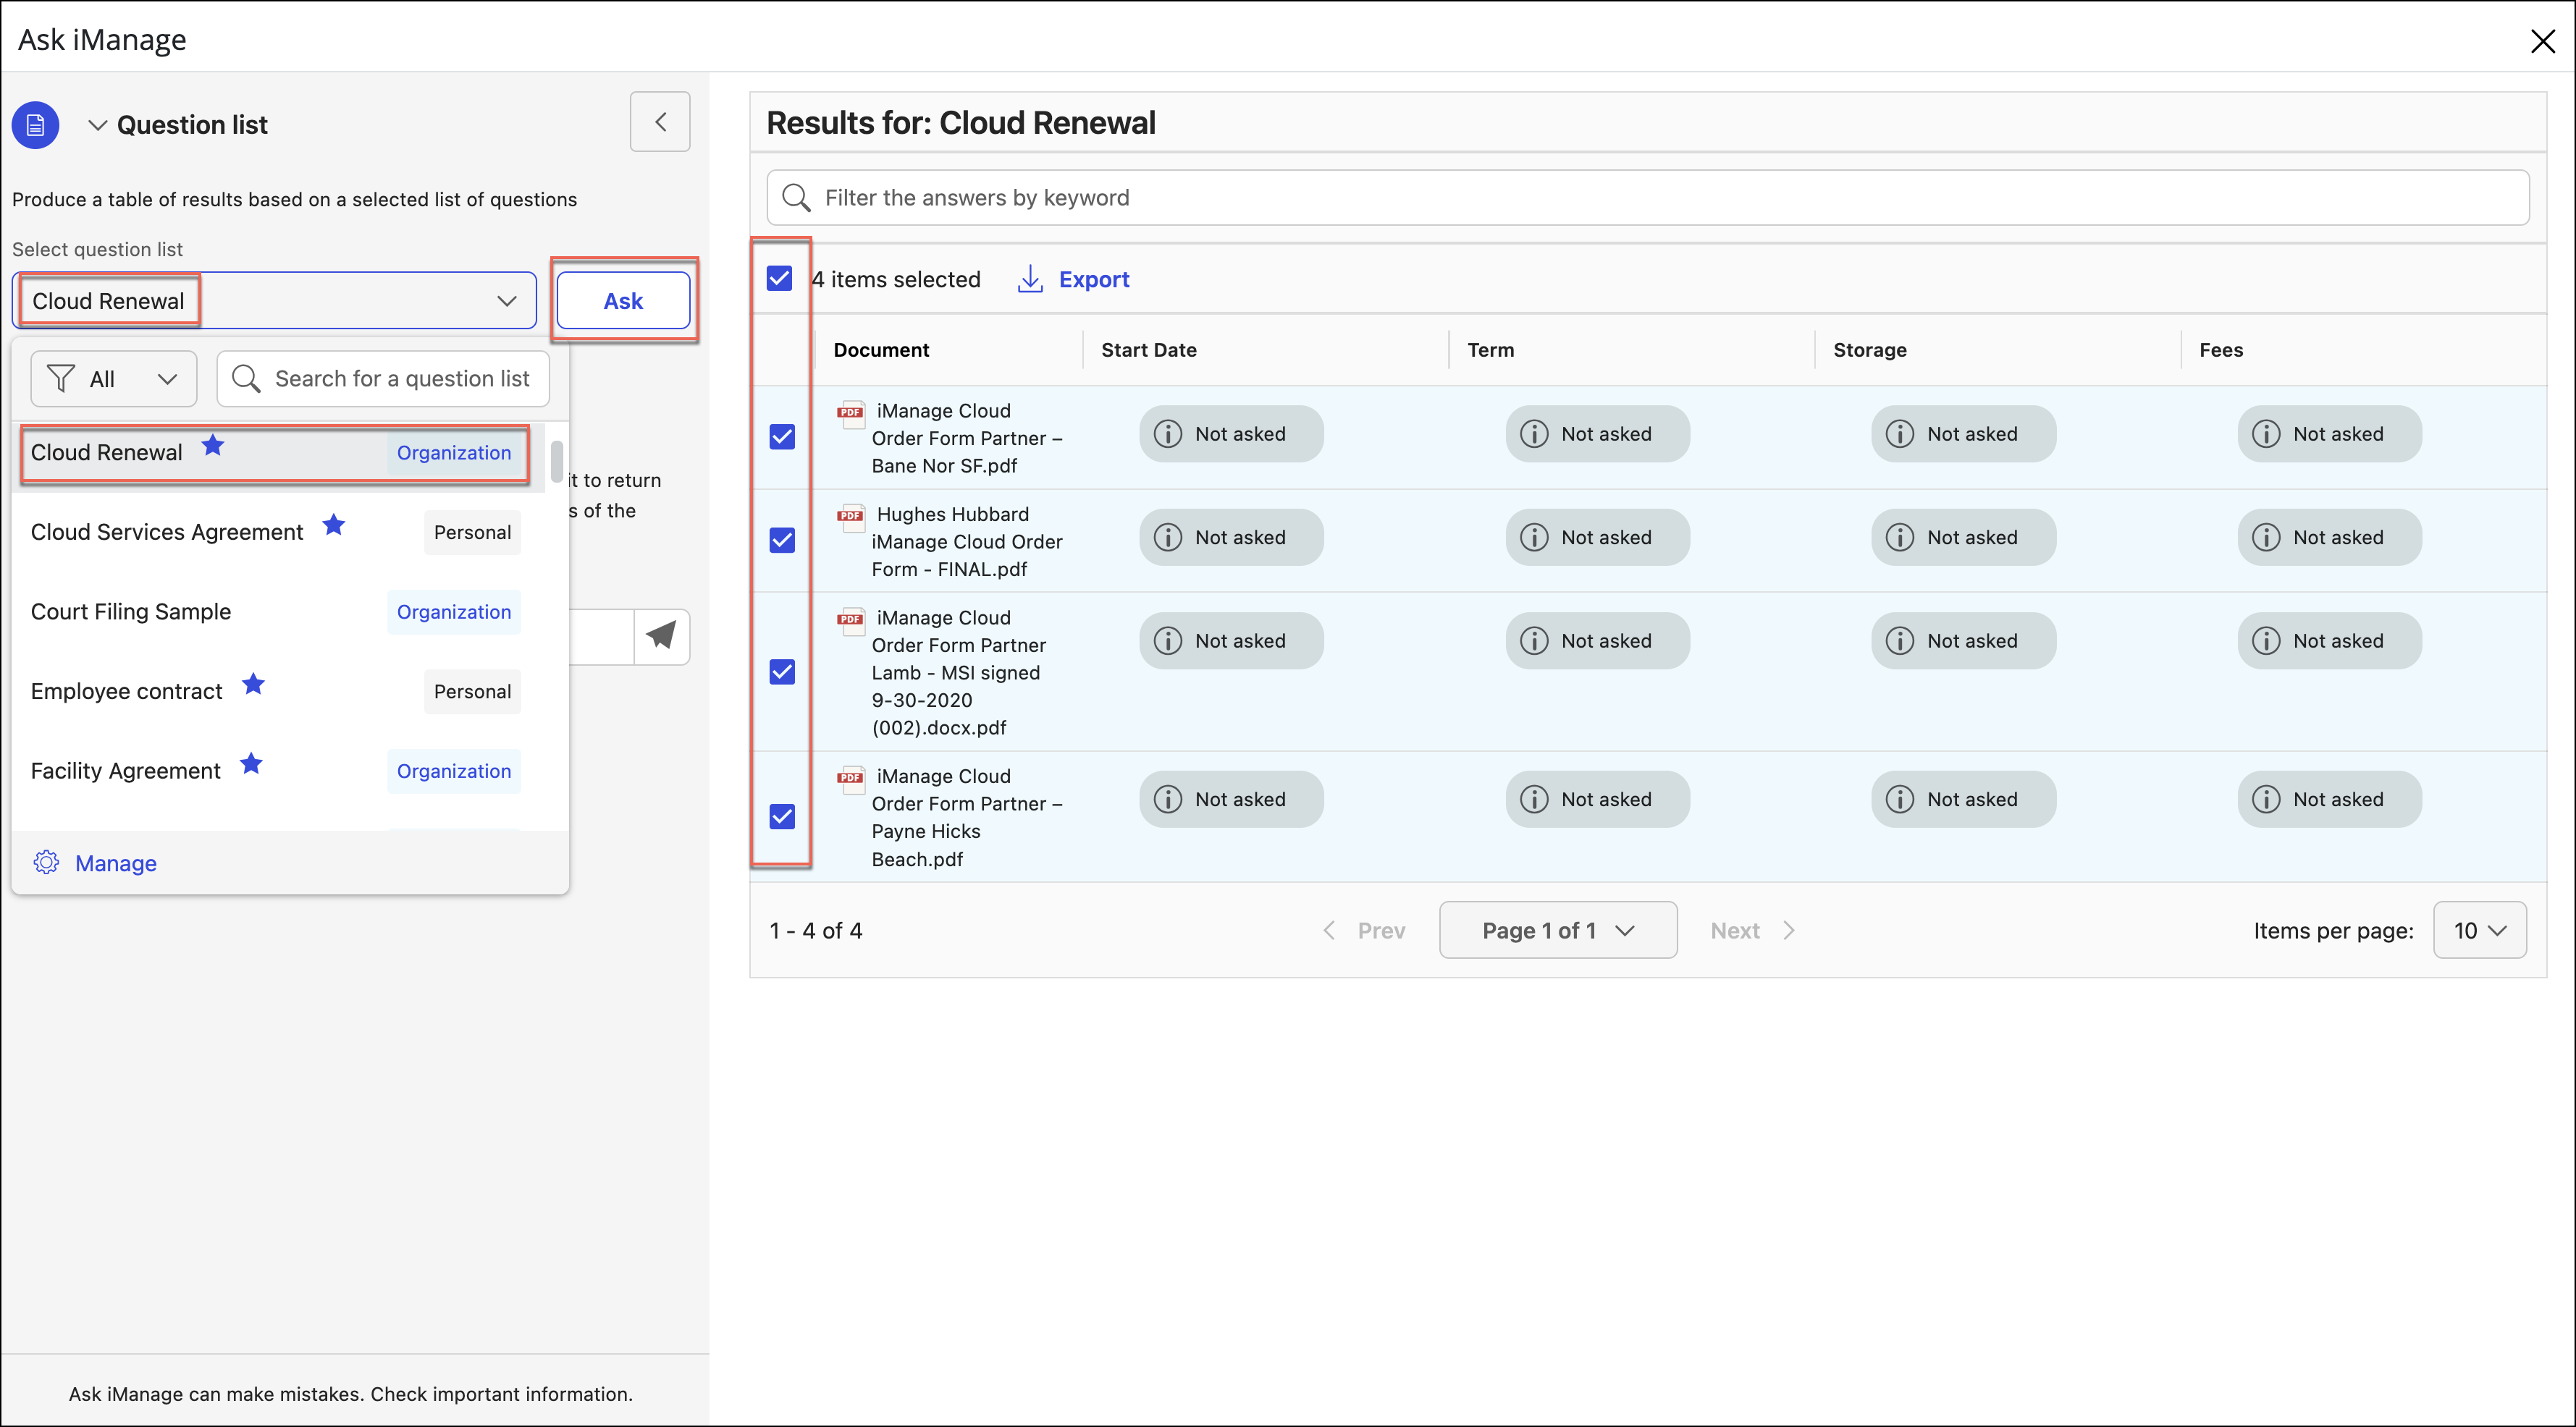Viewport: 2576px width, 1427px height.
Task: Click the paper-plane send icon
Action: click(x=661, y=635)
